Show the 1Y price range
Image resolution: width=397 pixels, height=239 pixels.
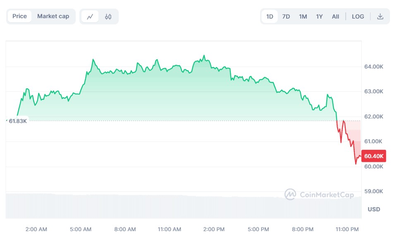319,17
